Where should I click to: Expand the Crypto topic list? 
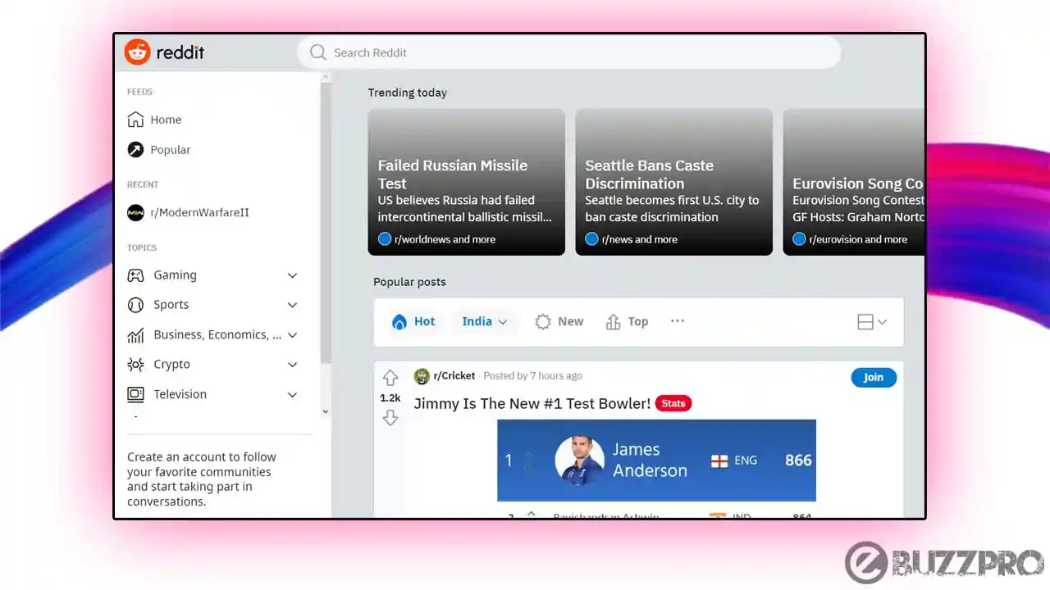point(213,365)
